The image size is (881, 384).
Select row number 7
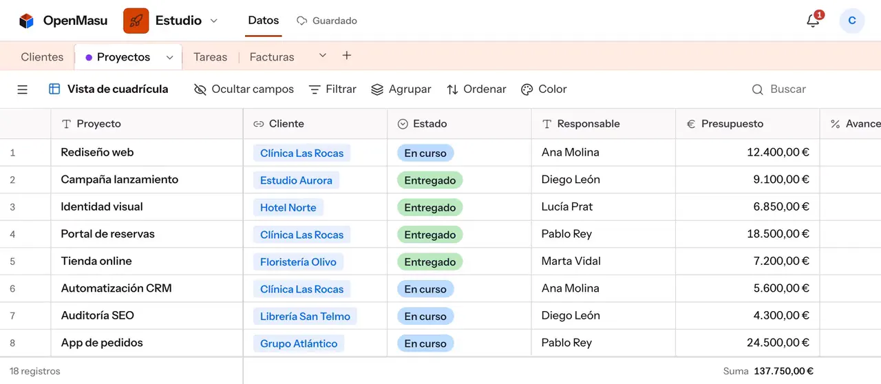[12, 317]
